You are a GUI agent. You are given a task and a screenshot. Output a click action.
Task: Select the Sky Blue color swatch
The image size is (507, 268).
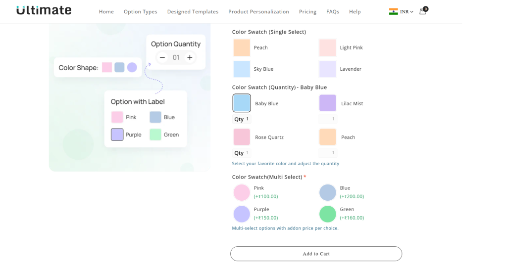[x=242, y=69]
